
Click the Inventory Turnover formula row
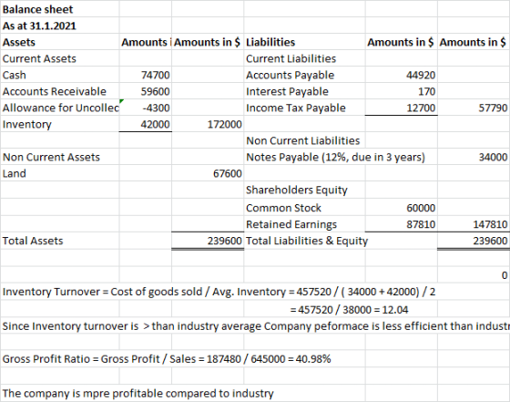pyautogui.click(x=219, y=292)
